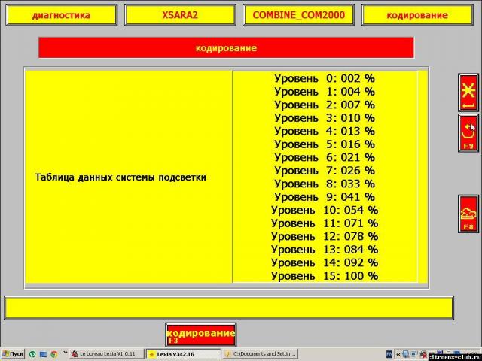Switch to C:\Documents and Settin... taskbar item
This screenshot has width=482, height=361.
(260, 354)
